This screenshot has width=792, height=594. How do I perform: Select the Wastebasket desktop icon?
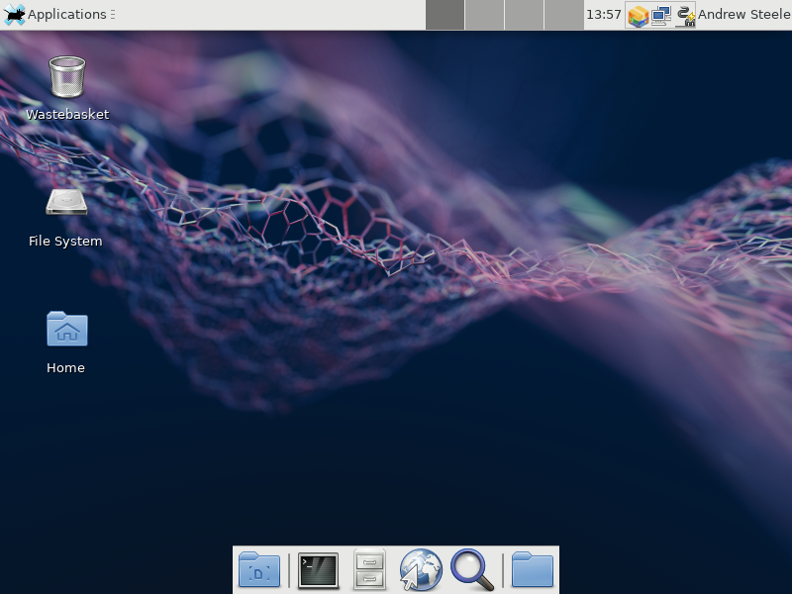(66, 77)
